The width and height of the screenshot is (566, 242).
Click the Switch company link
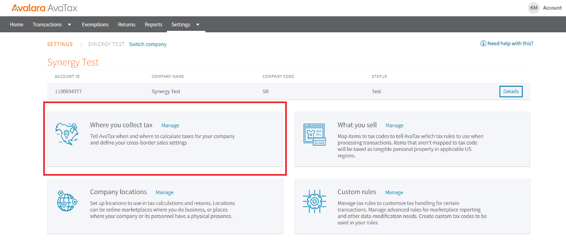[148, 44]
